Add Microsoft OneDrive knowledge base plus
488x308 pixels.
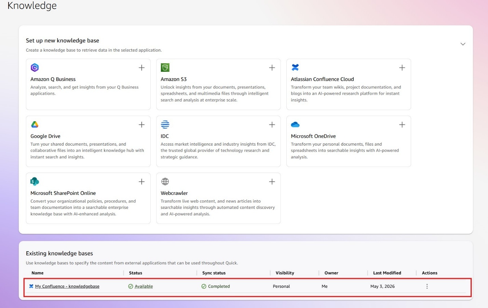click(402, 125)
